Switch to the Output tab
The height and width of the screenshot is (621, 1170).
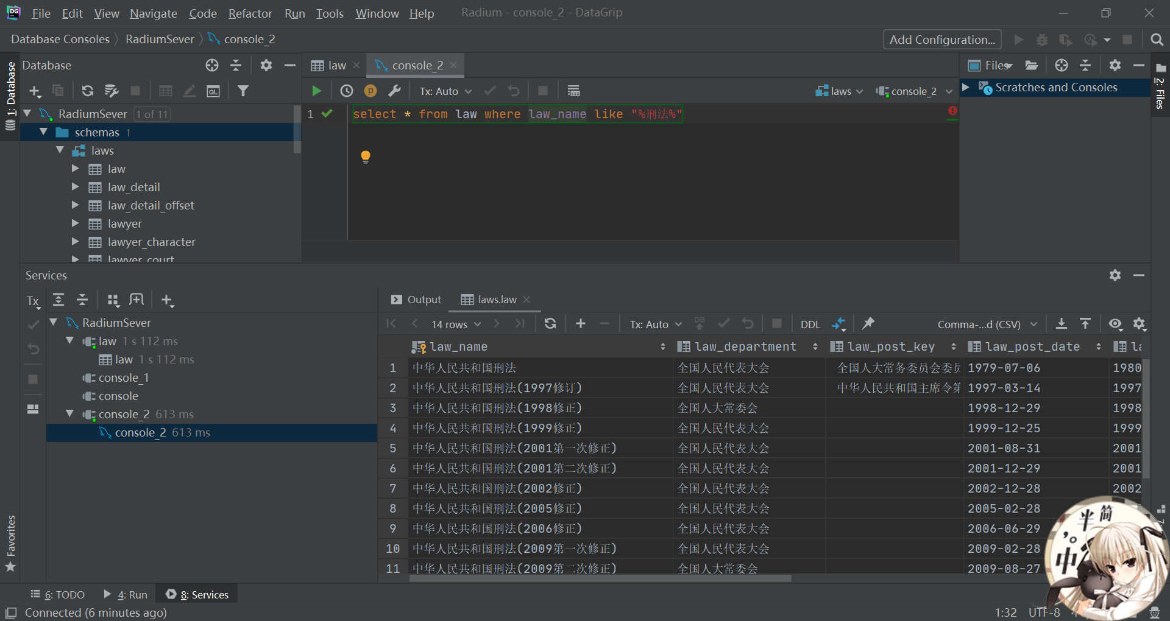(x=416, y=300)
